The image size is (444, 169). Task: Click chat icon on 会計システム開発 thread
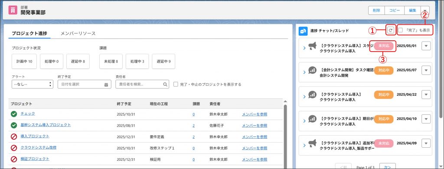pyautogui.click(x=312, y=70)
